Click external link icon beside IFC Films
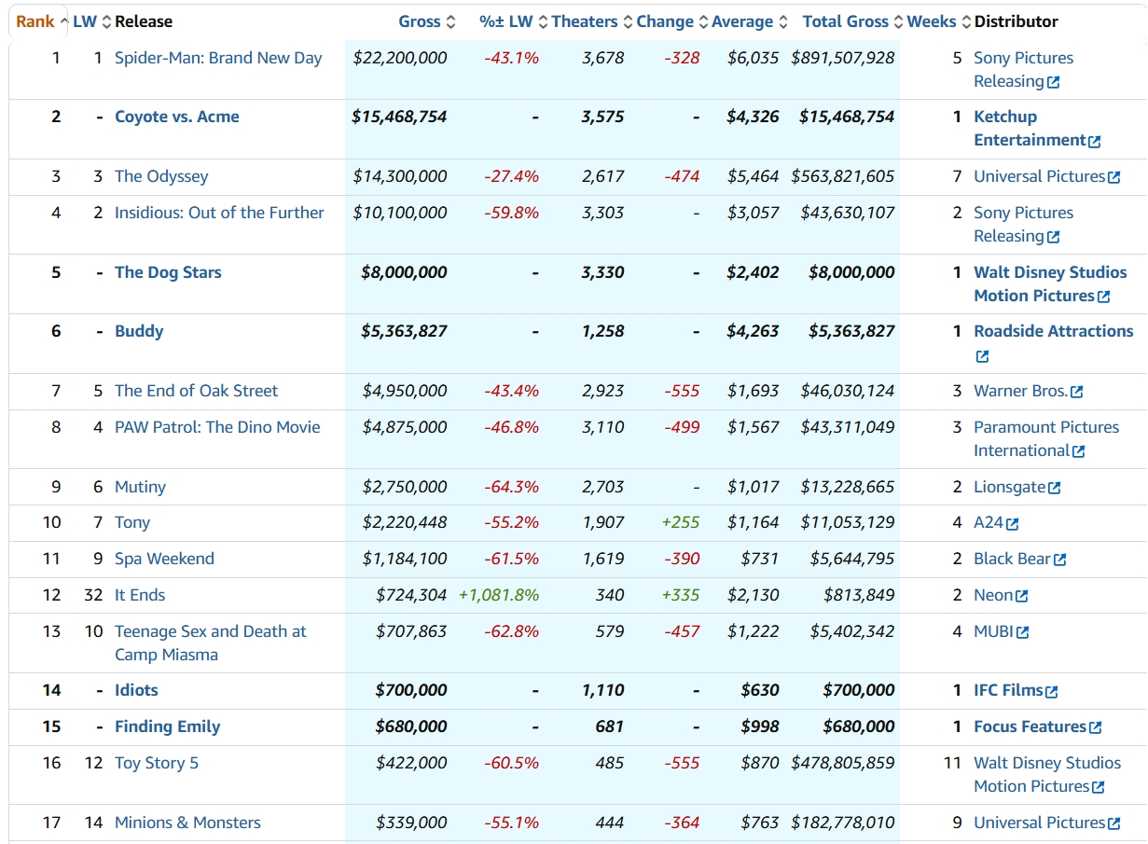 tap(1052, 692)
